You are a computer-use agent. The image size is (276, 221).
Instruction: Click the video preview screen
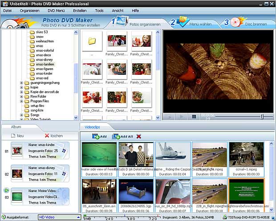pos(218,71)
